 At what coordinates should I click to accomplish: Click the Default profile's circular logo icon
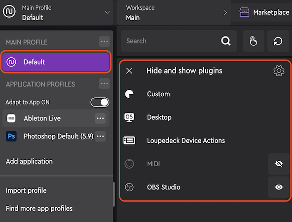pos(11,62)
